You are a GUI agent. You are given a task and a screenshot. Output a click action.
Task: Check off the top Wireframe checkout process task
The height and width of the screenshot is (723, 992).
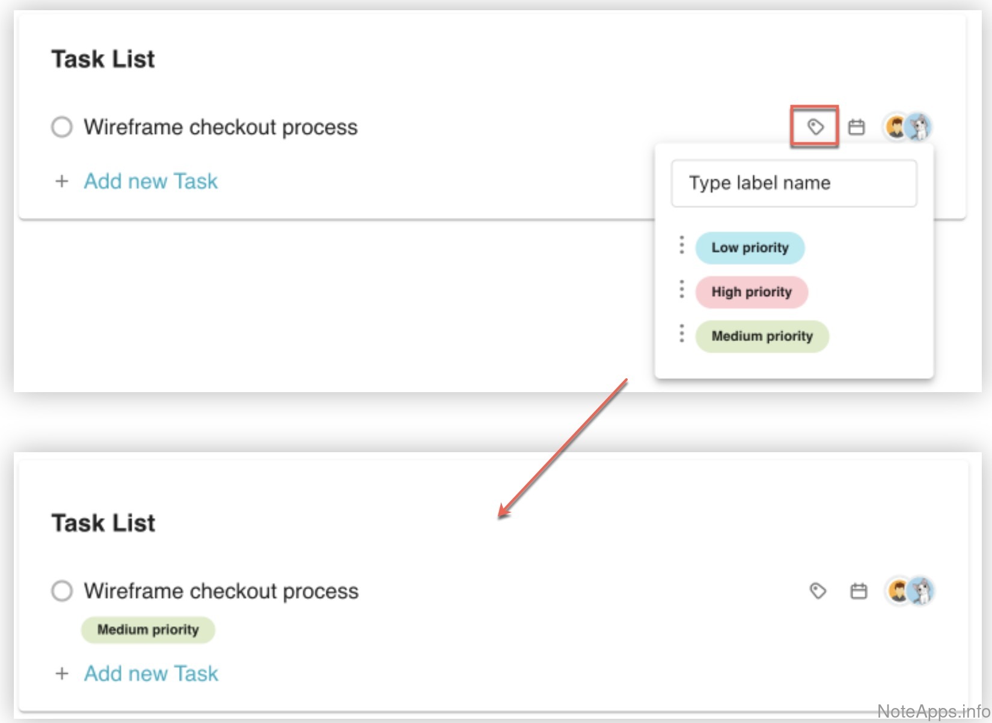62,127
